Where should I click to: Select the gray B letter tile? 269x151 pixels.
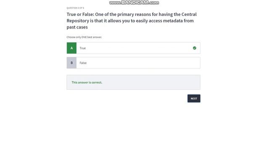coord(71,63)
